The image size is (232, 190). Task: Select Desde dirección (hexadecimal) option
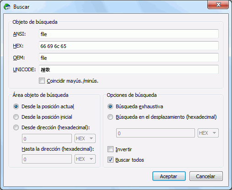pos(16,127)
